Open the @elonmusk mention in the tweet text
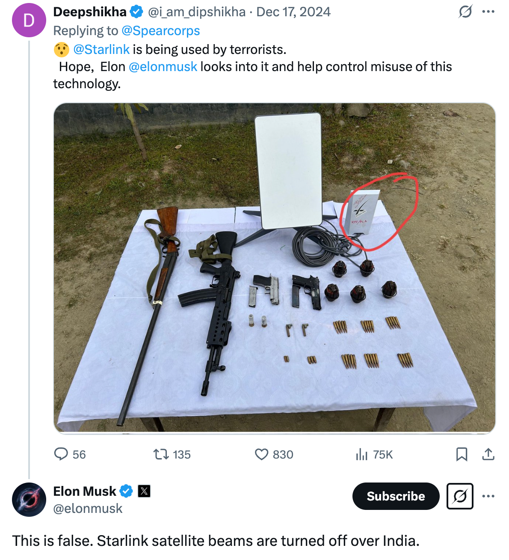This screenshot has height=560, width=509. (163, 66)
